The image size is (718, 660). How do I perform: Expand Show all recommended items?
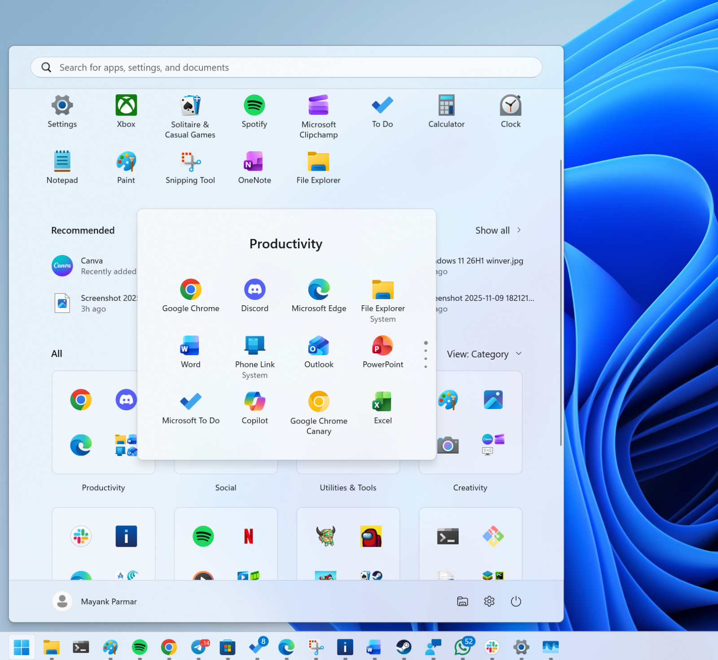[x=498, y=230]
